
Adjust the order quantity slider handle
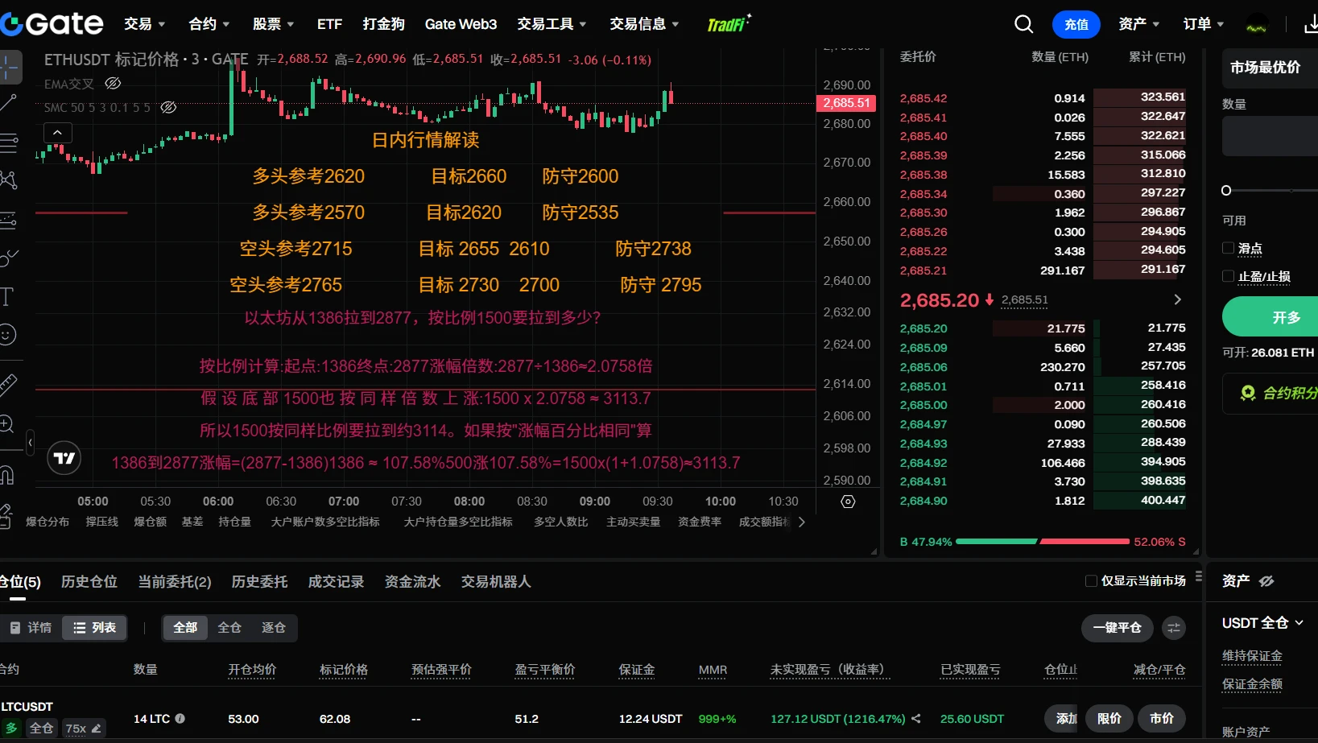coord(1226,191)
